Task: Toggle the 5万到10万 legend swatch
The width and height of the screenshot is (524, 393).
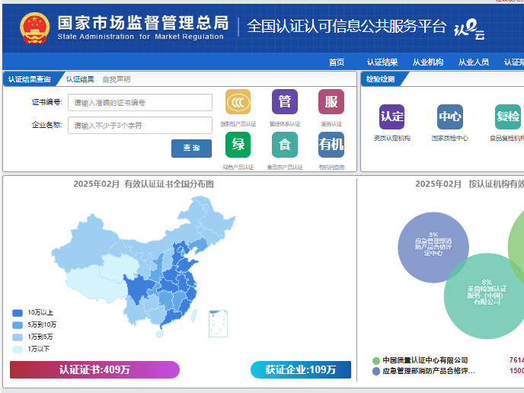Action: (x=18, y=324)
